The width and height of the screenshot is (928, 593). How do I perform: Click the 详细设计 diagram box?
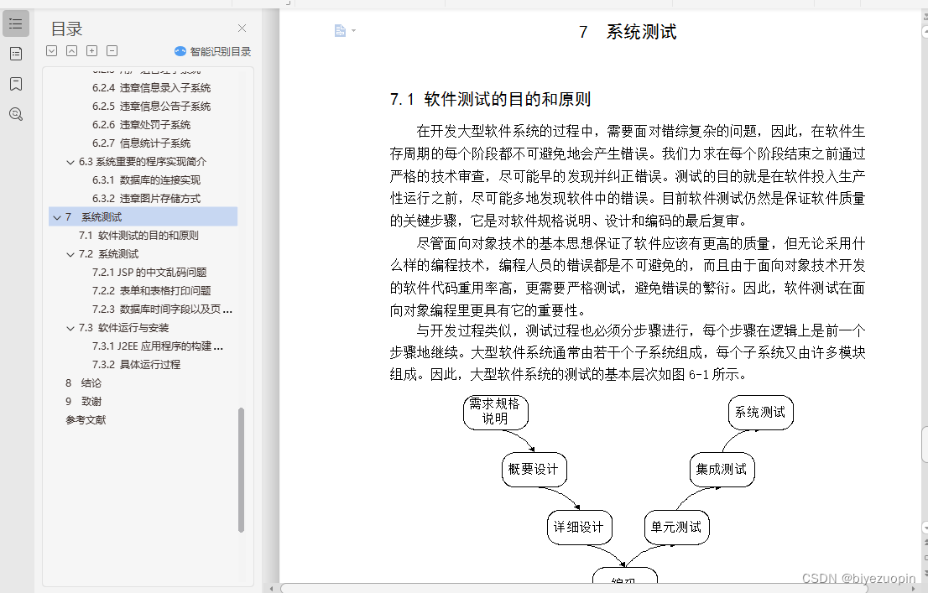pos(579,527)
